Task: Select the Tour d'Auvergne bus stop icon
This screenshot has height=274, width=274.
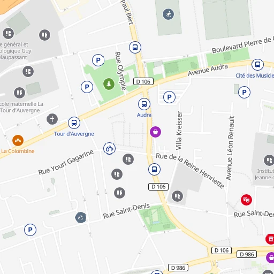Action: 74,123
